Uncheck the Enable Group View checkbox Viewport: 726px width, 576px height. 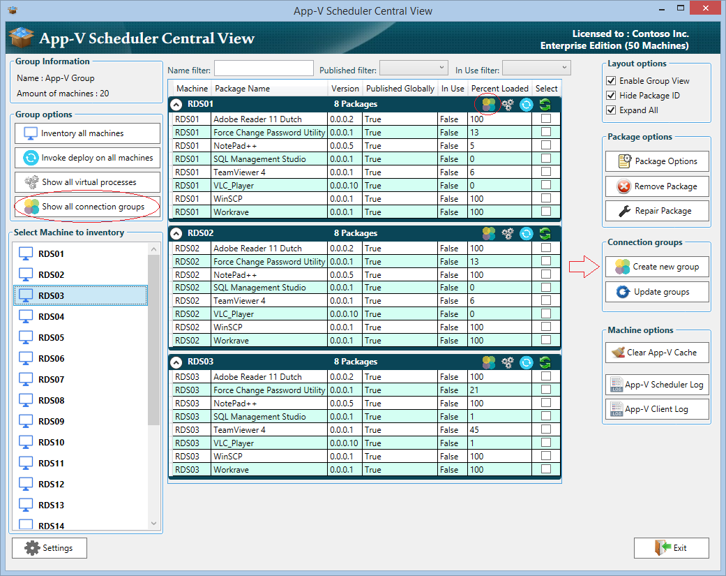(x=611, y=81)
